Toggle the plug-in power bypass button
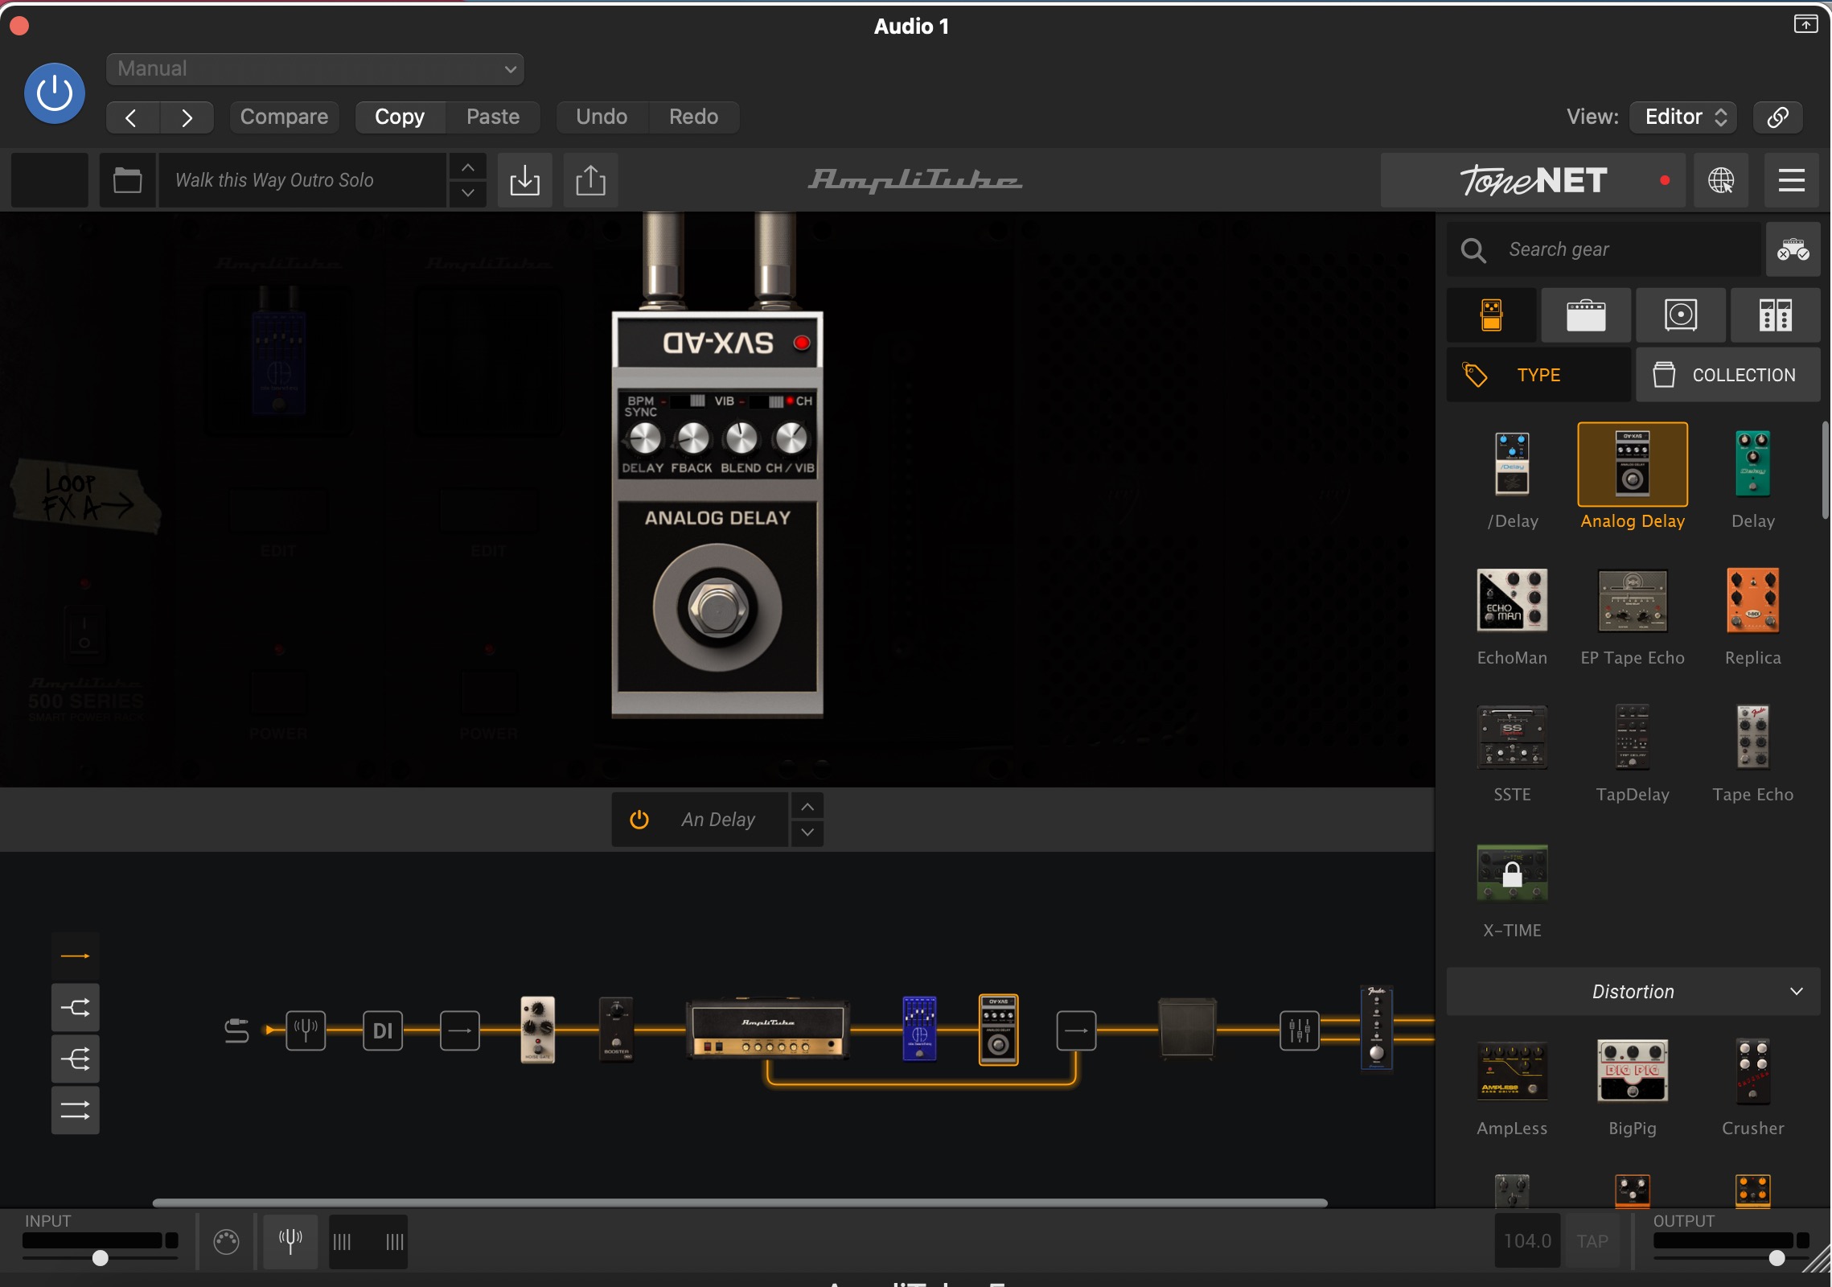The height and width of the screenshot is (1287, 1832). (x=55, y=93)
